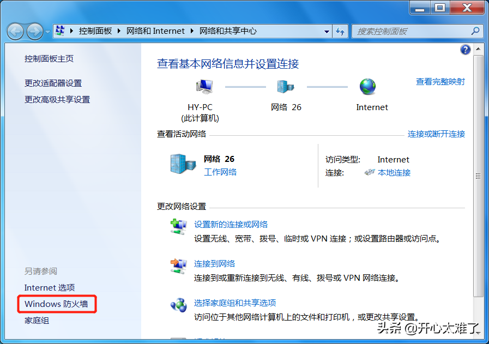
Task: Select 控制面板 in the breadcrumb path
Action: [95, 31]
